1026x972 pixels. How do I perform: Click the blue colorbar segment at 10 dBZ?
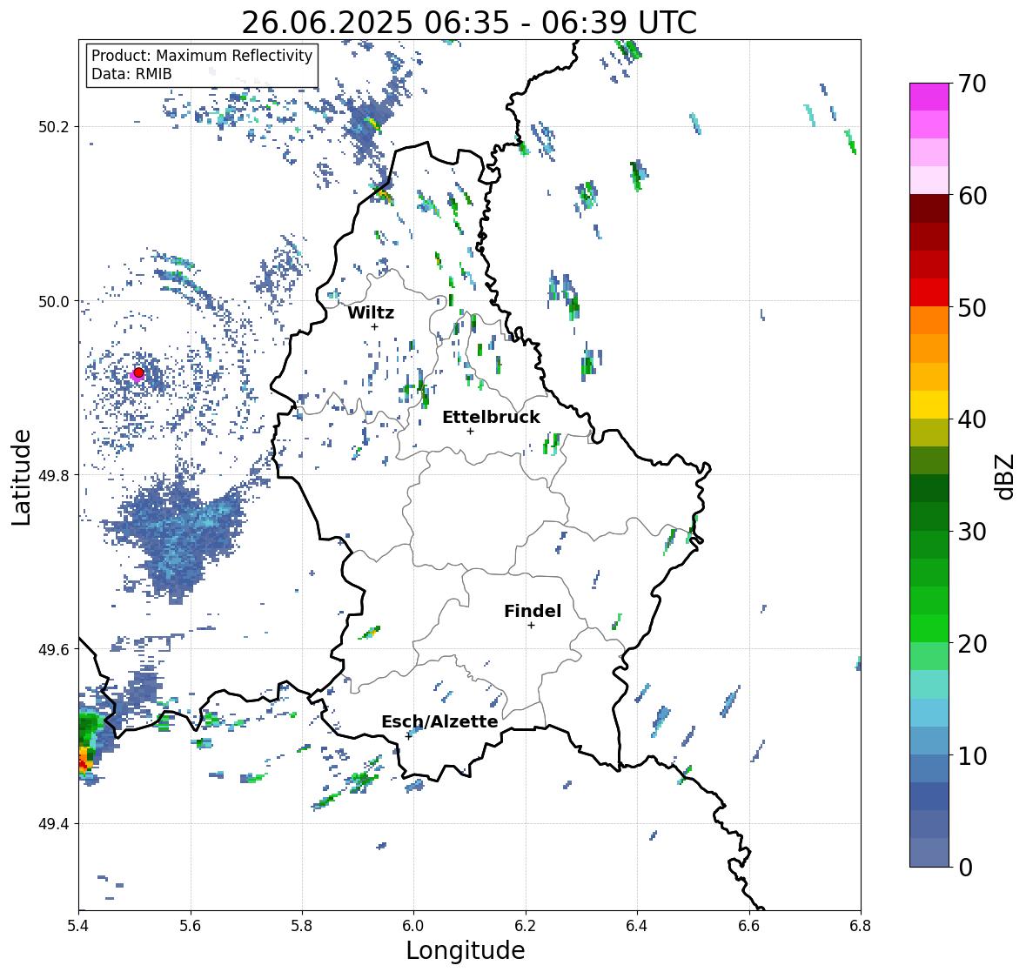[x=929, y=741]
